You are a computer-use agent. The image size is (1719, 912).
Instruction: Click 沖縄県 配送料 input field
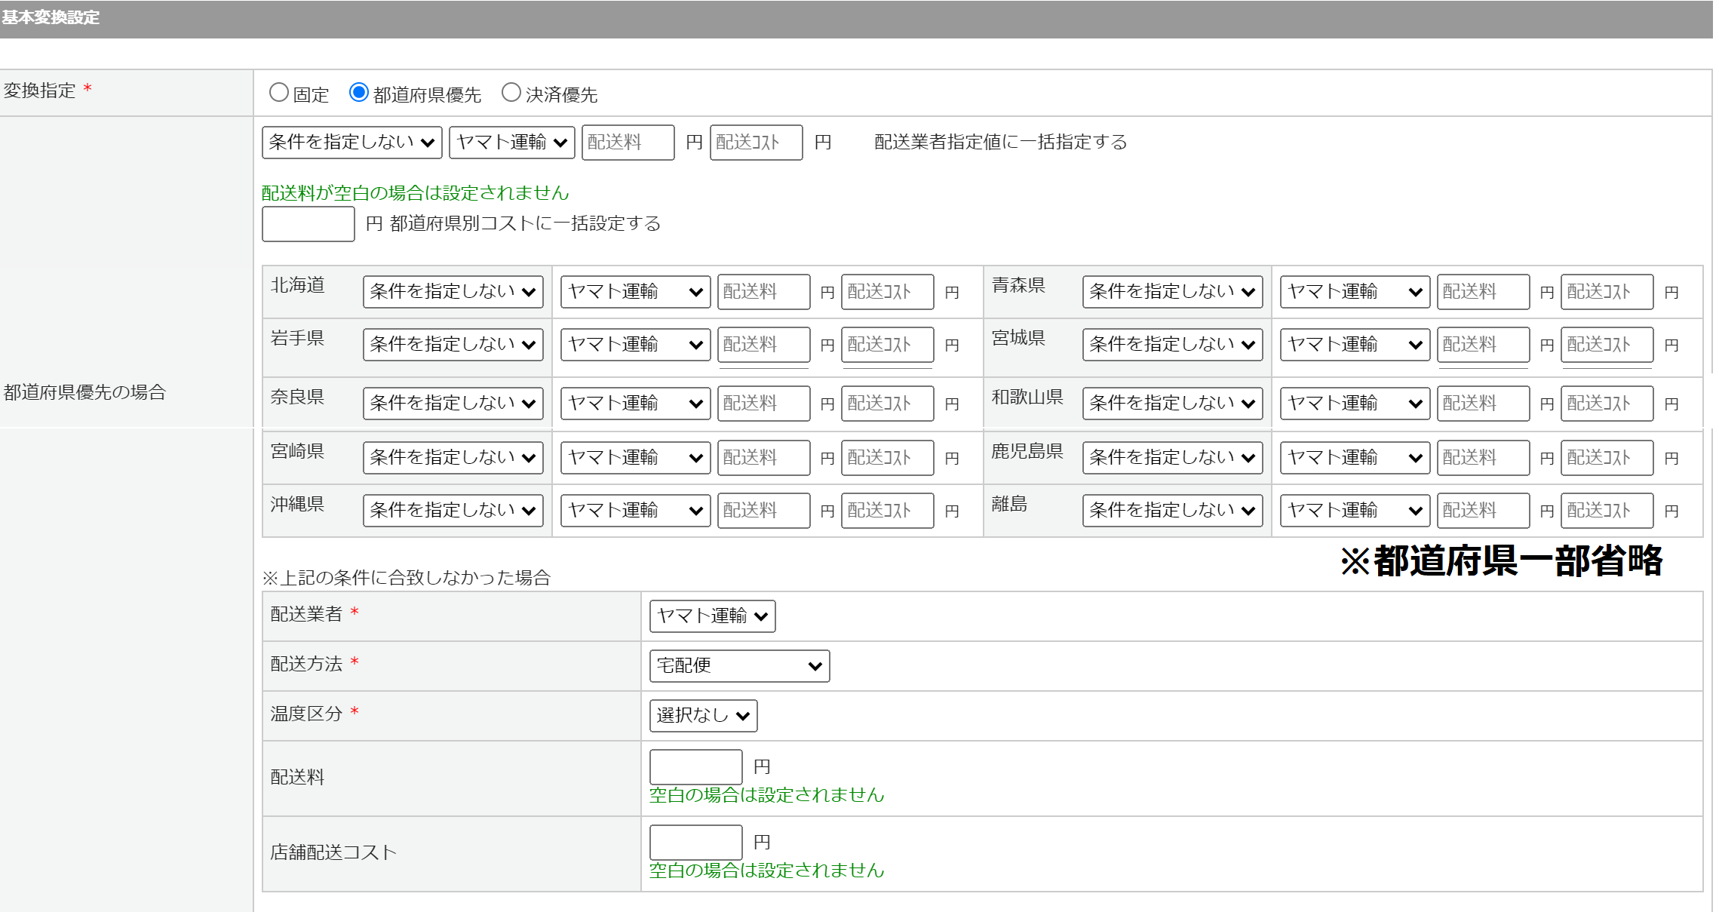pos(763,511)
